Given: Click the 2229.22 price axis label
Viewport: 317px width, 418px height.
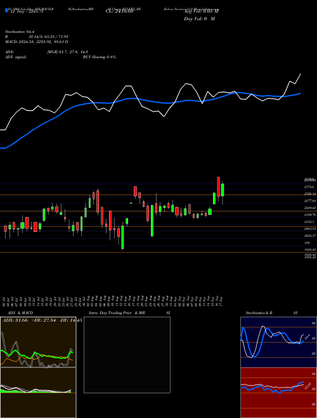Looking at the screenshot, I should tap(309, 208).
